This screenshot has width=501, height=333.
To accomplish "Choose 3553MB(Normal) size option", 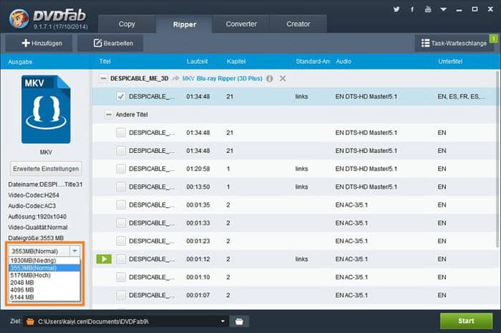I will point(44,268).
